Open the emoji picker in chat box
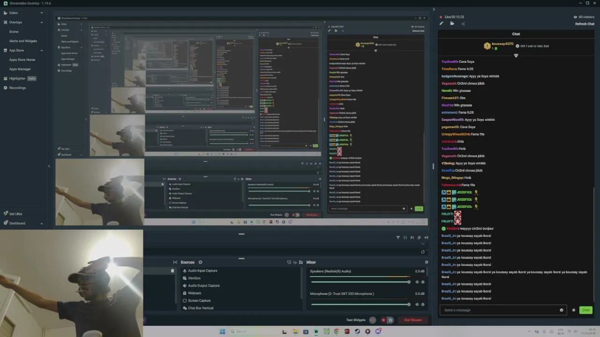 click(562, 310)
